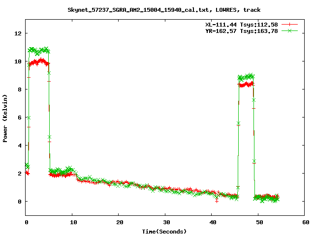Click y-axis tick label 6
315x236 pixels.
click(20, 118)
